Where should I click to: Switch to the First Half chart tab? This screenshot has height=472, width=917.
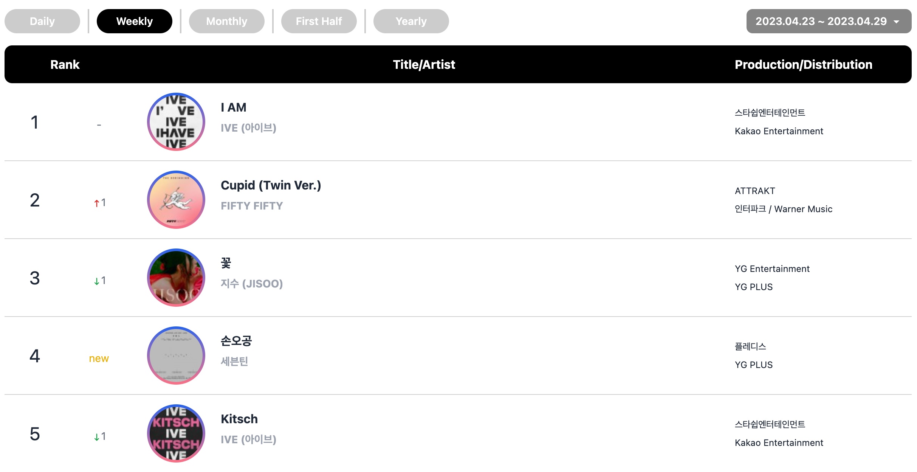pyautogui.click(x=319, y=21)
